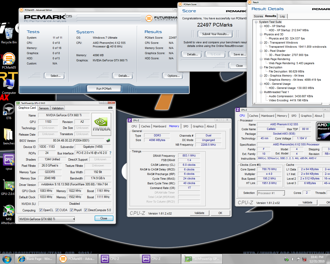Viewport: 330px width, 264px height.
Task: Click the horizontal scrollbar in the Result window
Action: tap(289, 104)
